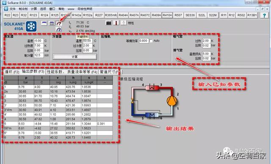271x164 pixels.
Task: Click the SOLKANE snowflake logo icon
Action: (x=31, y=26)
